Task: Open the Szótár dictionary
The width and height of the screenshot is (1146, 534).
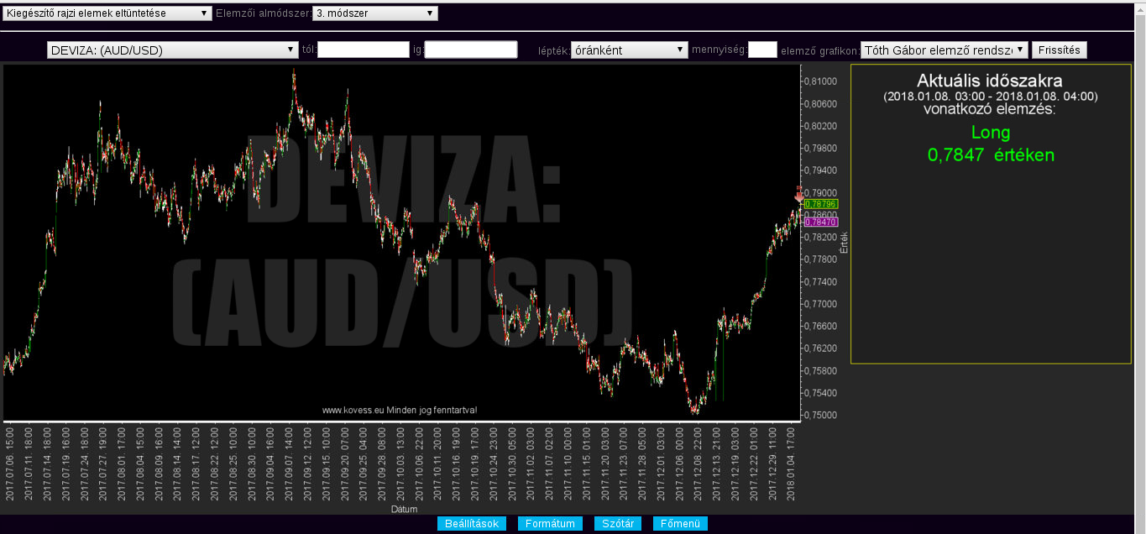Action: tap(617, 524)
